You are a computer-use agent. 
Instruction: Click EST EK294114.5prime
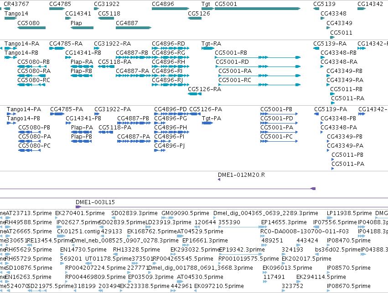299,282
